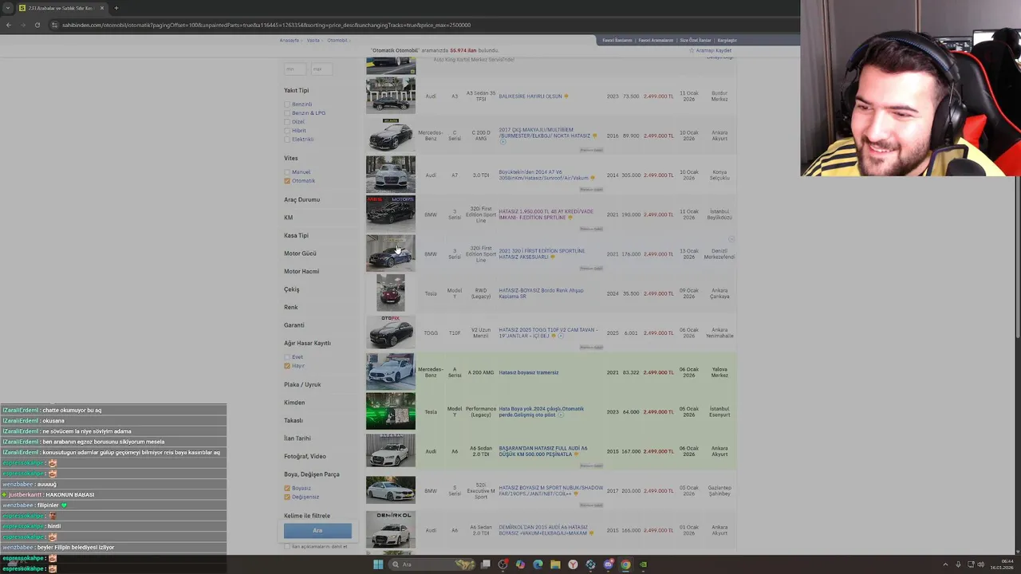Open Yandex browser from the taskbar
The width and height of the screenshot is (1021, 574).
(573, 564)
